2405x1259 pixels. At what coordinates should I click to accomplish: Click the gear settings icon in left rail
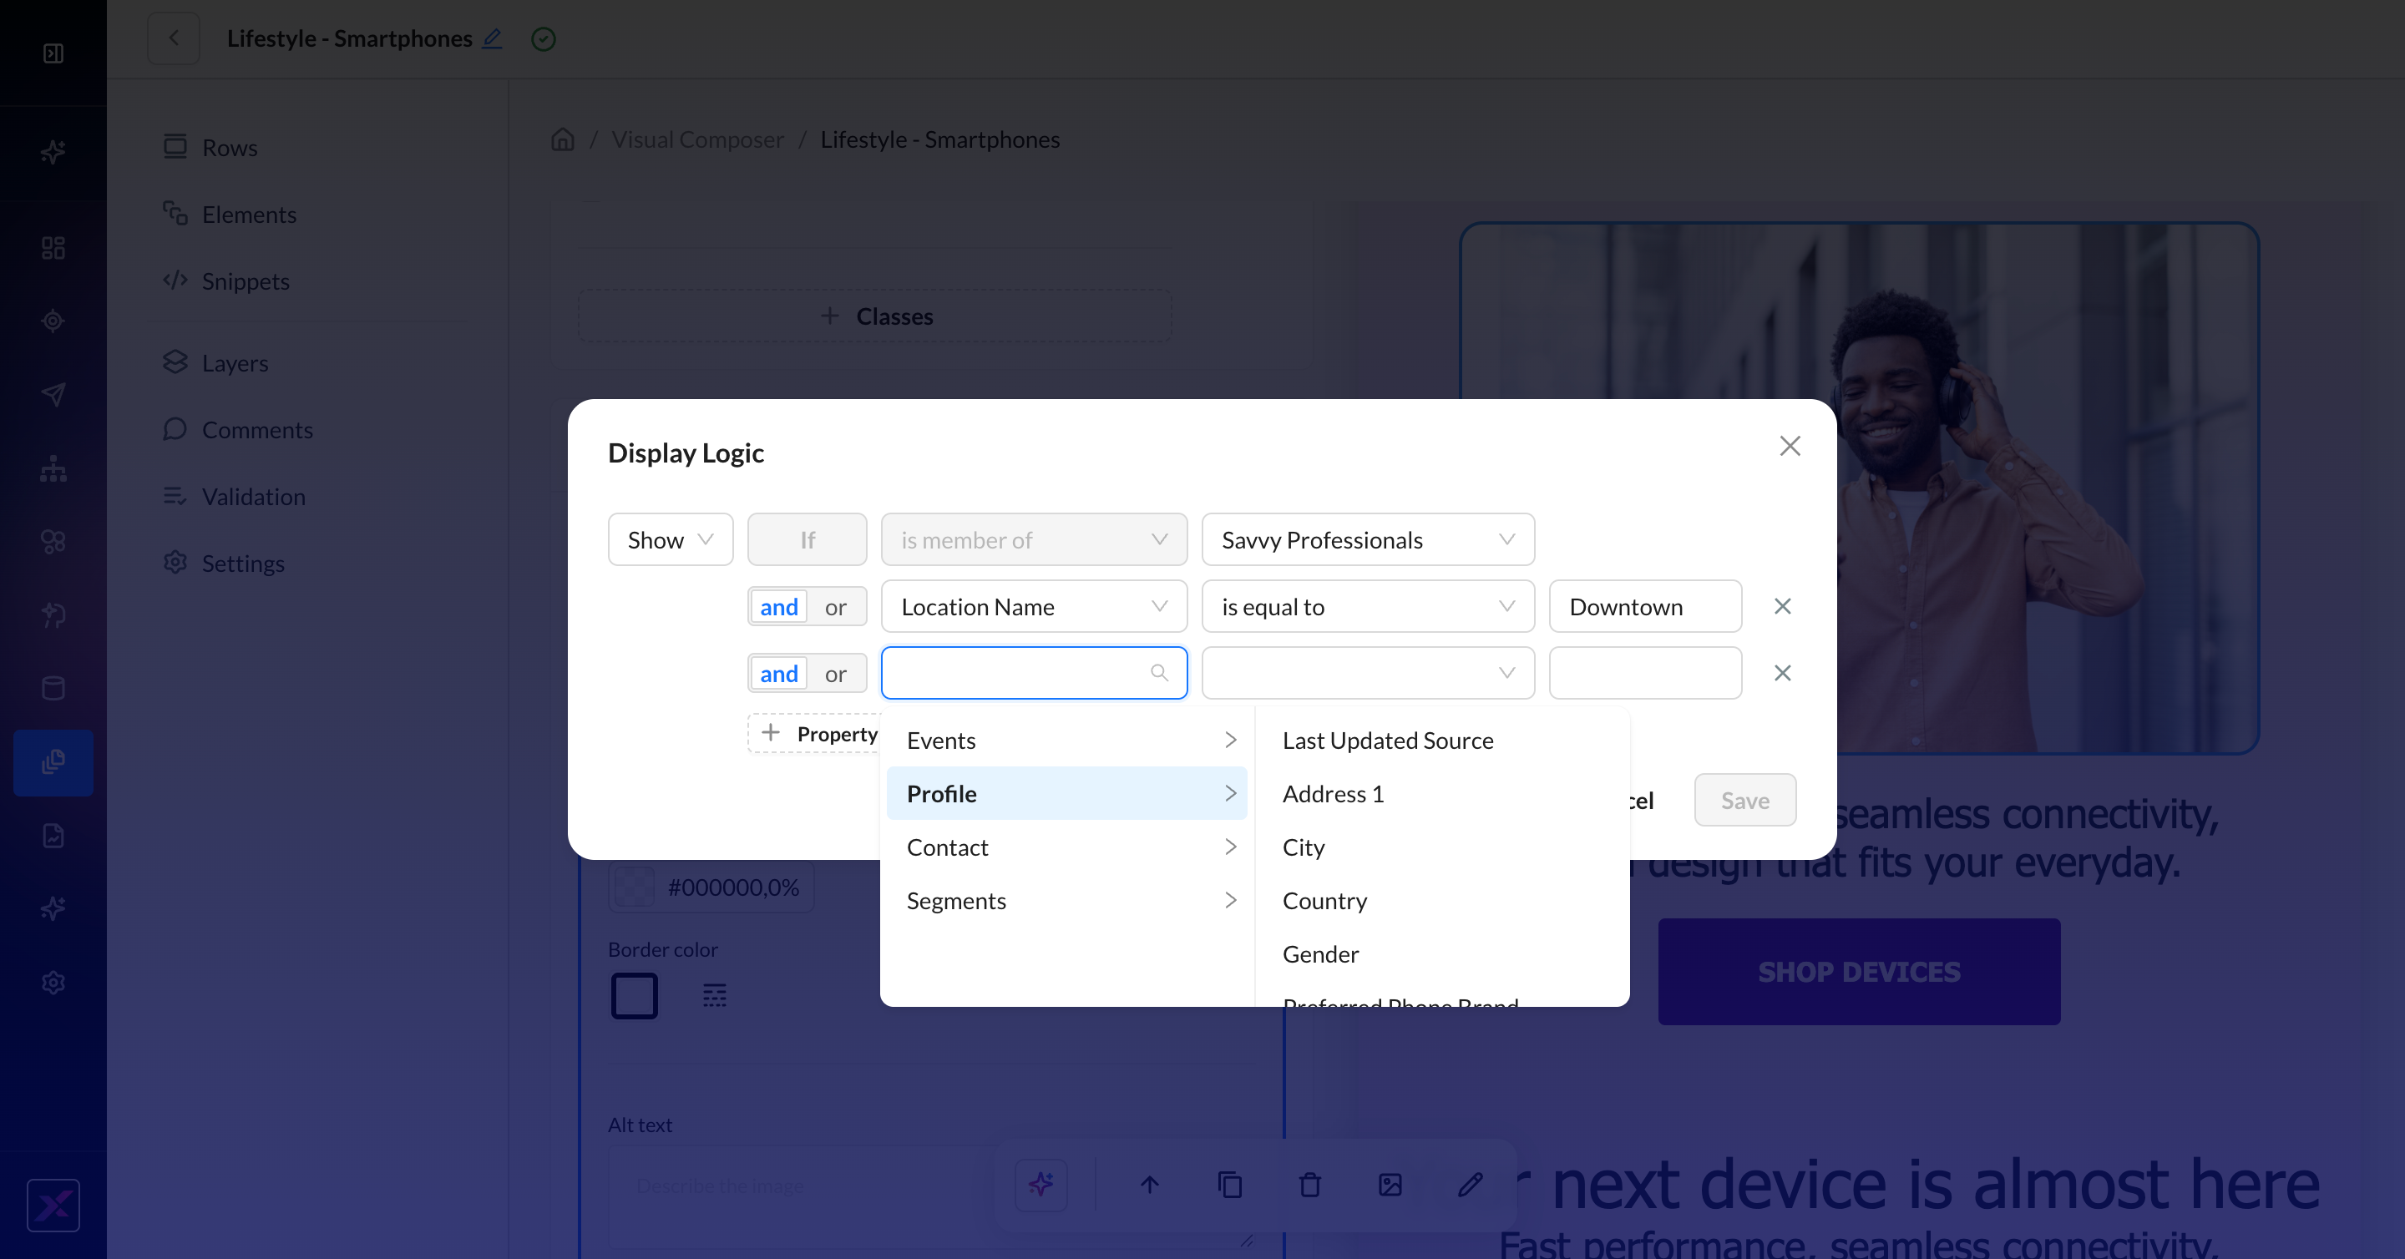[53, 983]
